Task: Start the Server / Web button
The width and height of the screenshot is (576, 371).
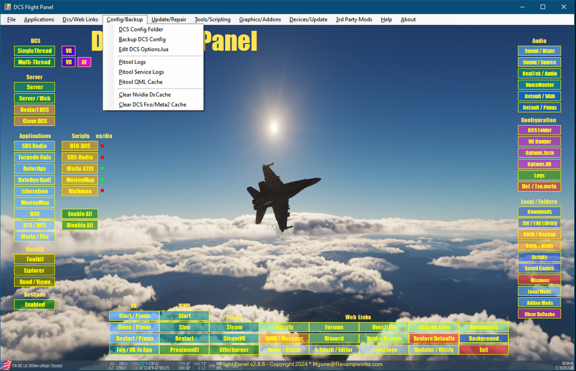Action: [x=35, y=98]
